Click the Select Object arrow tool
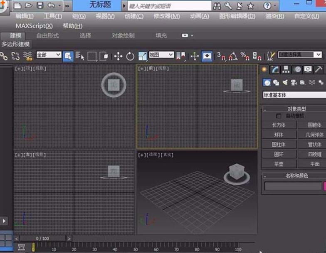This screenshot has width=326, height=253. click(x=68, y=56)
